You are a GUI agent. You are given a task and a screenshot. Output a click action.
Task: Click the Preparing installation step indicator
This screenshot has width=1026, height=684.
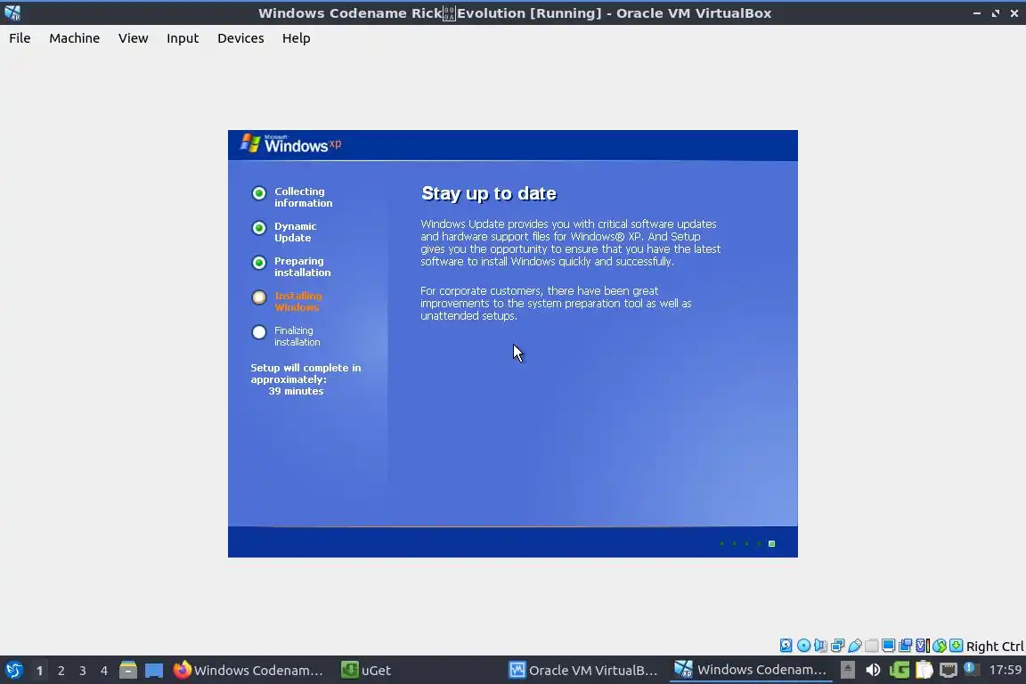(x=291, y=266)
